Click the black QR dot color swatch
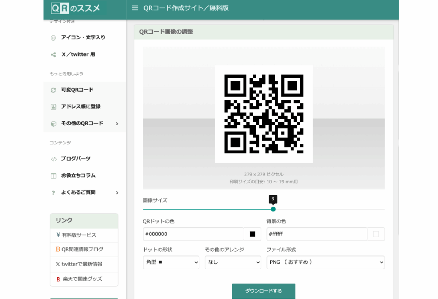Screen dimensions: 438x299 click(252, 234)
